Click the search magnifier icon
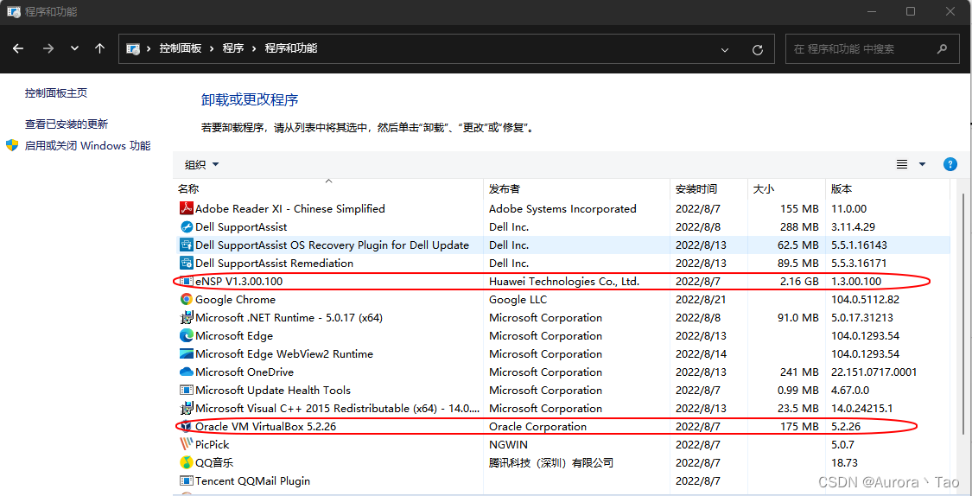This screenshot has width=972, height=496. (x=942, y=48)
